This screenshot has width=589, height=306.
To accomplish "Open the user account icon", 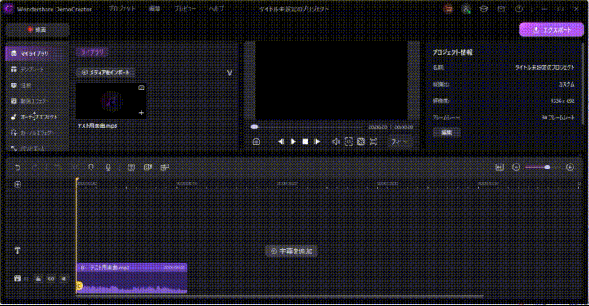I will pyautogui.click(x=465, y=9).
